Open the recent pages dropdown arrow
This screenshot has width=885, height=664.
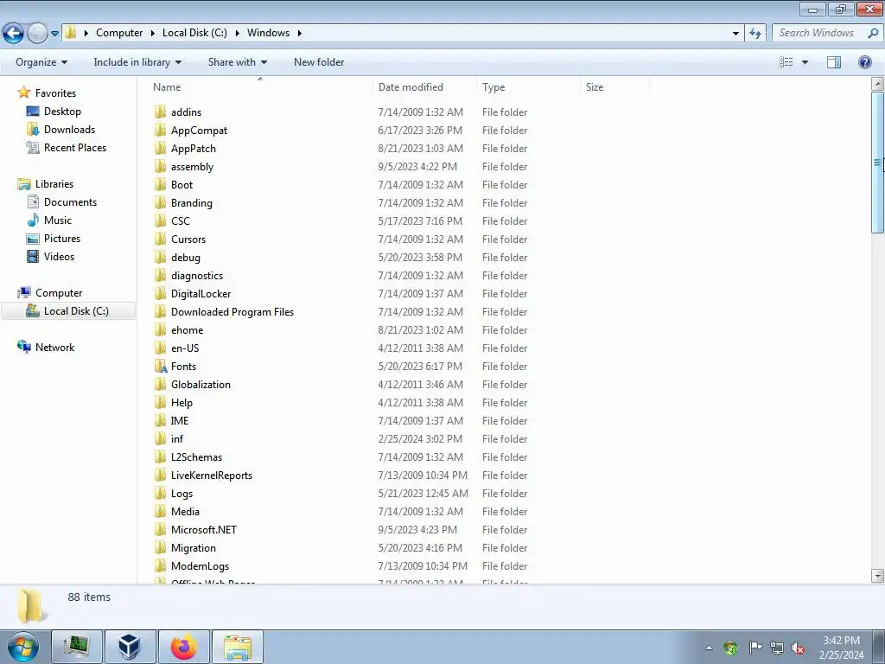54,34
